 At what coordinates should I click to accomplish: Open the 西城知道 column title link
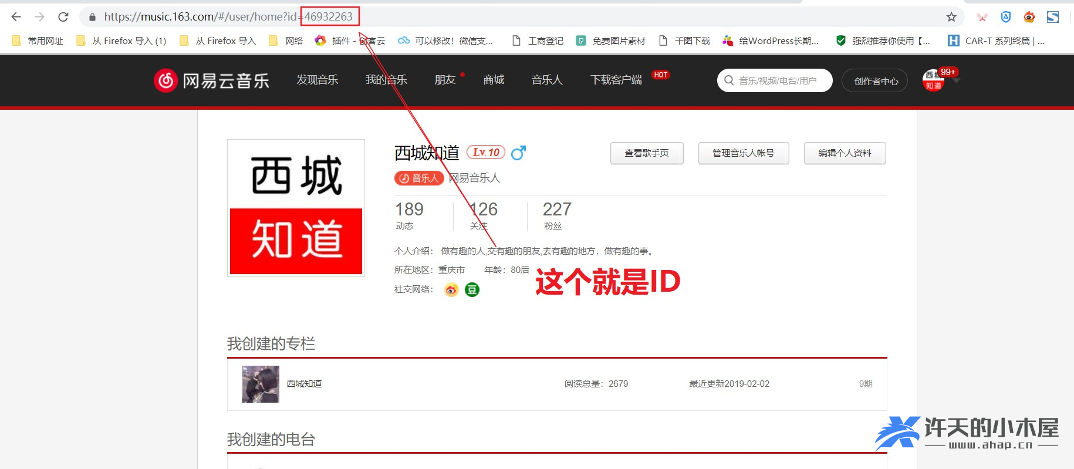(304, 384)
